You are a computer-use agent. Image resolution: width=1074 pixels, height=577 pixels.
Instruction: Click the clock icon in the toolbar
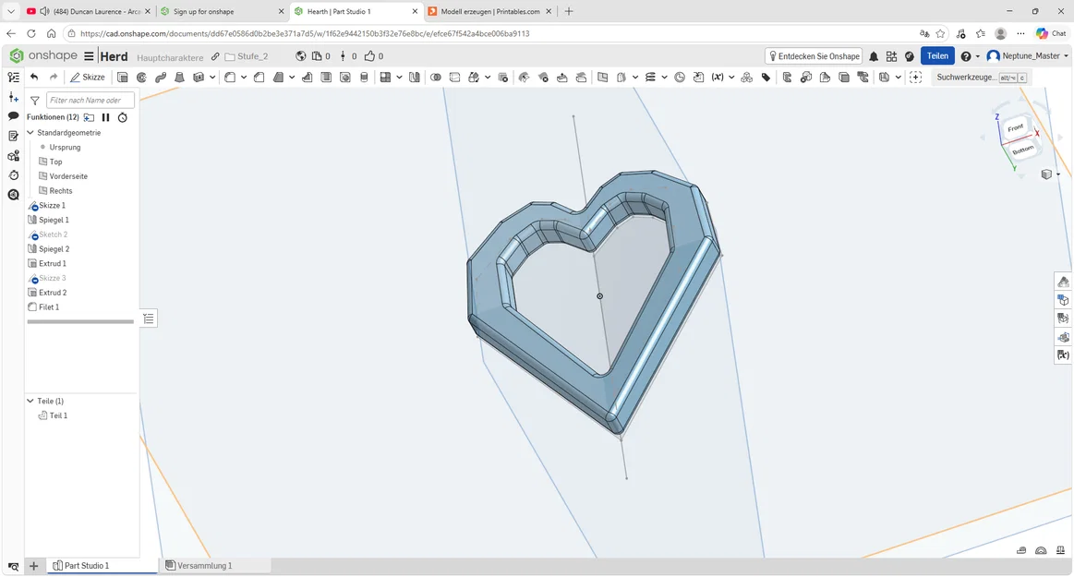[680, 78]
